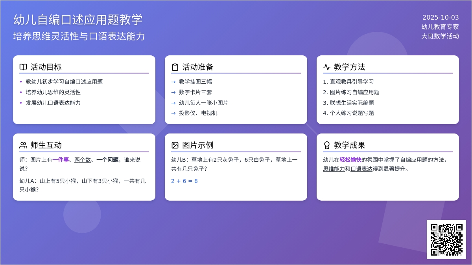Screen dimensions: 472x265
Task: Click the activity pulse icon beside 教学方法
Action: tap(327, 67)
